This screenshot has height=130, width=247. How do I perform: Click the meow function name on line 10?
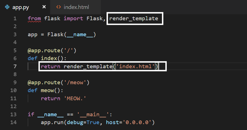(47, 90)
